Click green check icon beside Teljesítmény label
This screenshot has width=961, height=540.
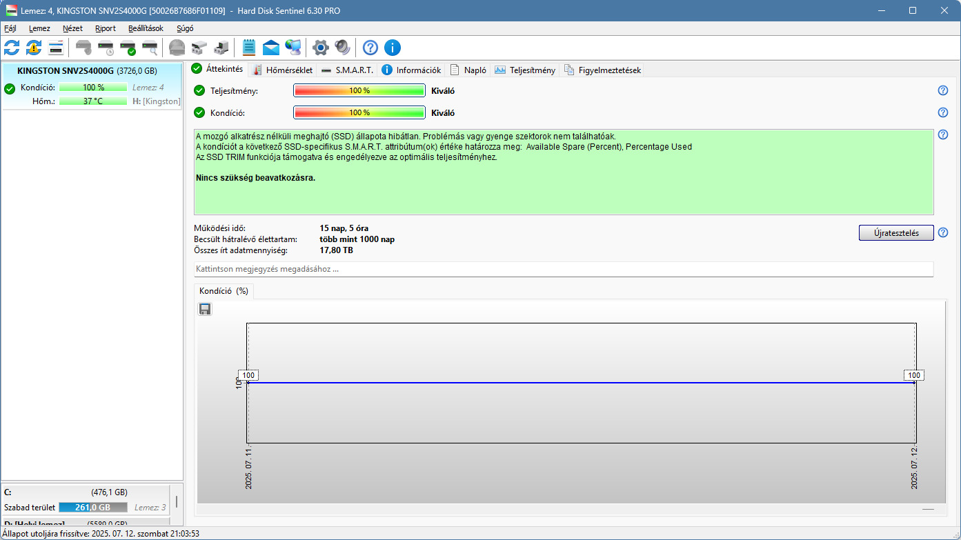[199, 90]
